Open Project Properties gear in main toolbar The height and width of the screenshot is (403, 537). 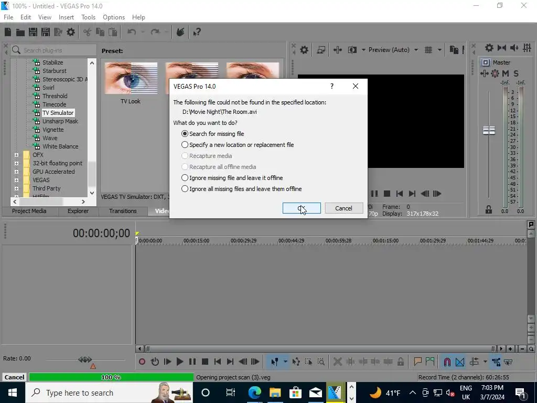(71, 32)
